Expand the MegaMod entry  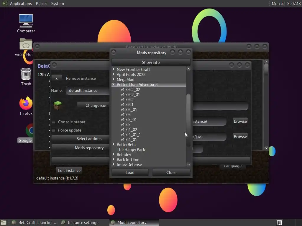[114, 79]
